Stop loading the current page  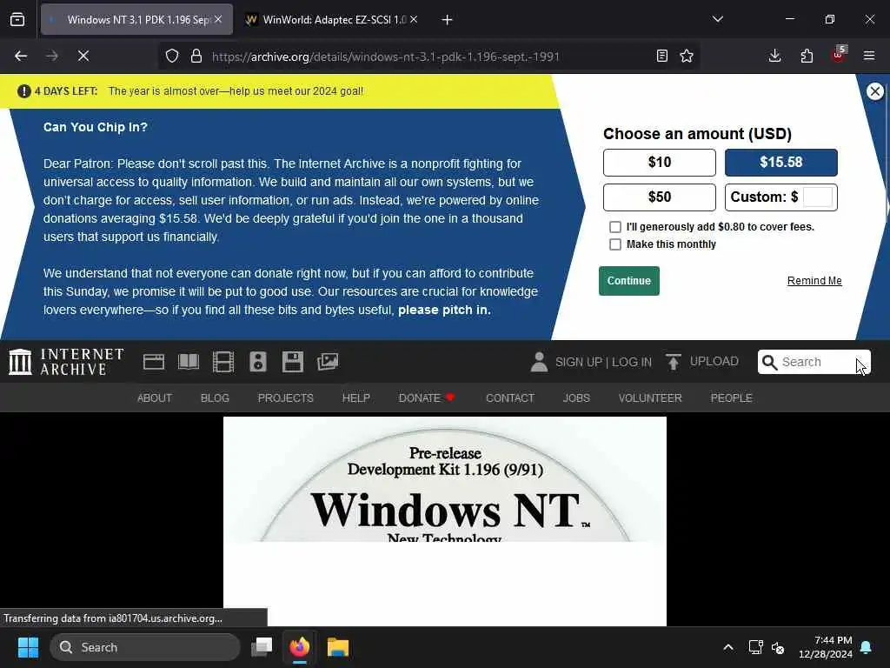(83, 56)
